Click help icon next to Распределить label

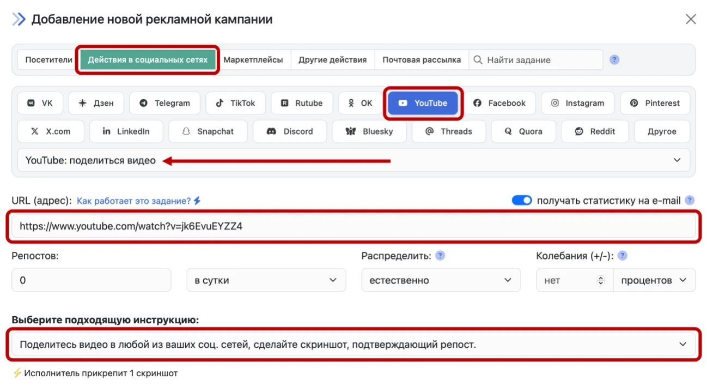[440, 256]
